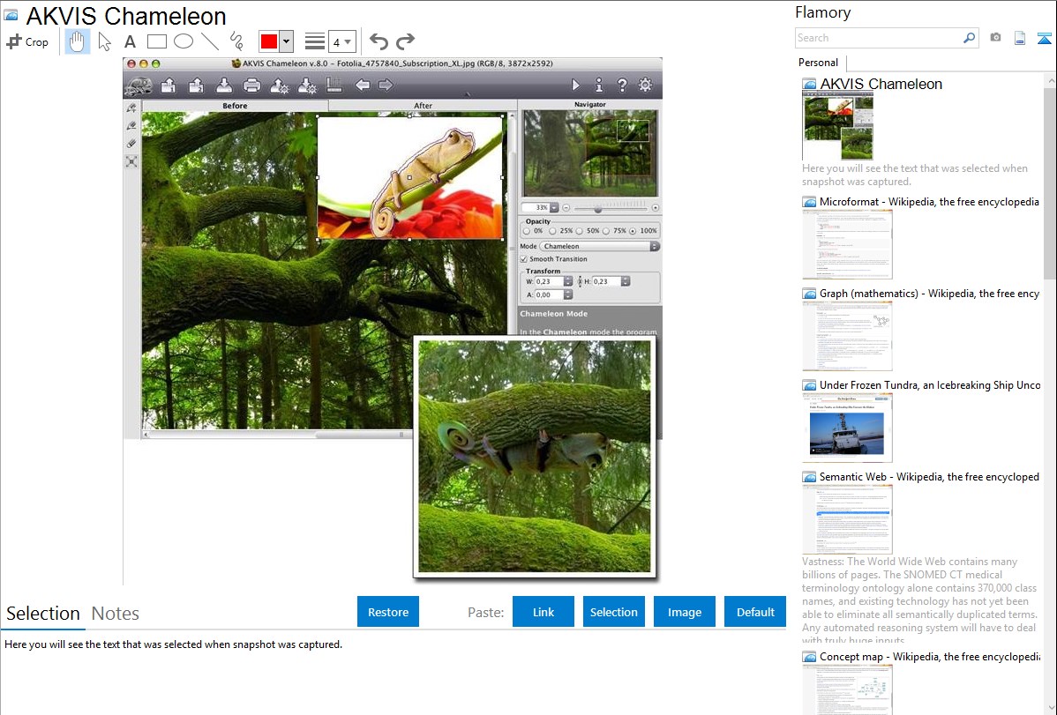This screenshot has width=1057, height=715.
Task: Click the download-with-gear icon in AKVIS toolbar
Action: click(307, 86)
